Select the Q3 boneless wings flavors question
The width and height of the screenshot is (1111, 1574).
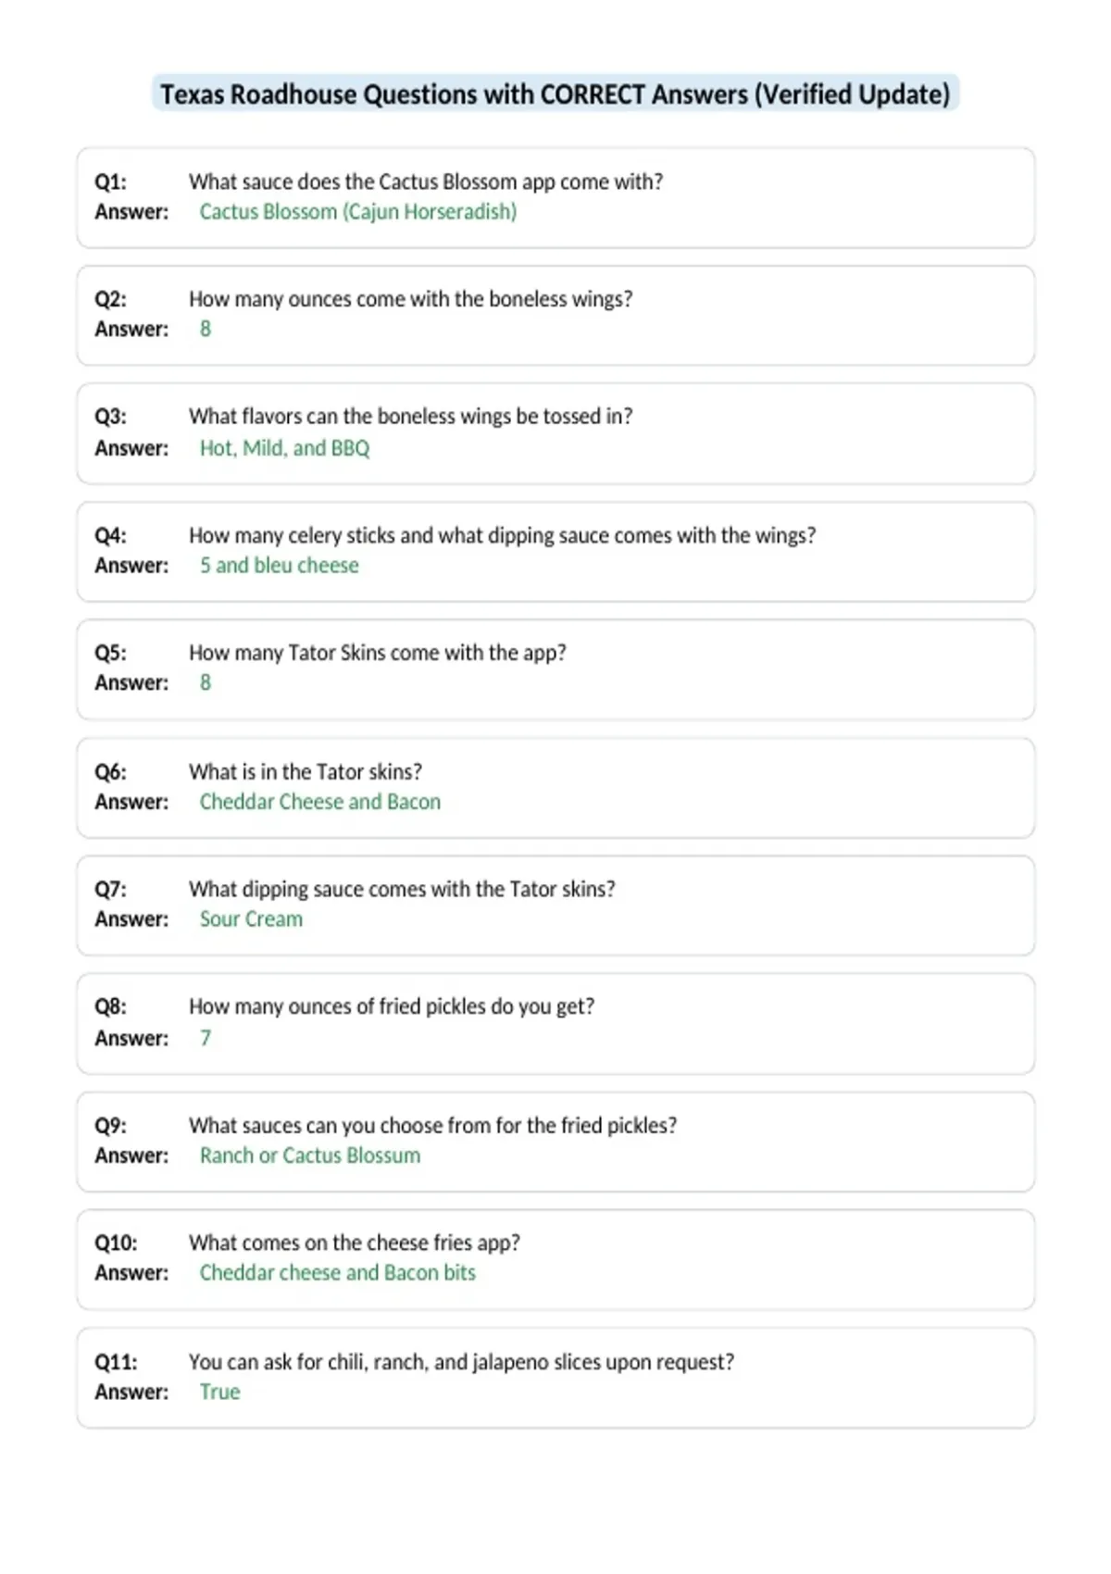point(411,417)
